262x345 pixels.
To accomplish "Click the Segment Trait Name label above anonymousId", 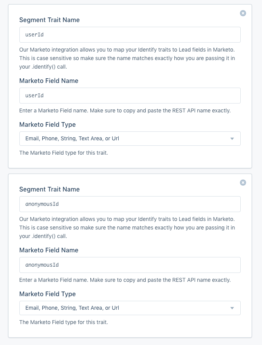I will 50,189.
